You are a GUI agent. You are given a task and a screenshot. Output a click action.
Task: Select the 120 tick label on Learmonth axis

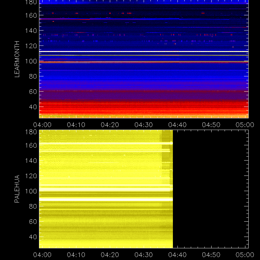click(x=31, y=46)
